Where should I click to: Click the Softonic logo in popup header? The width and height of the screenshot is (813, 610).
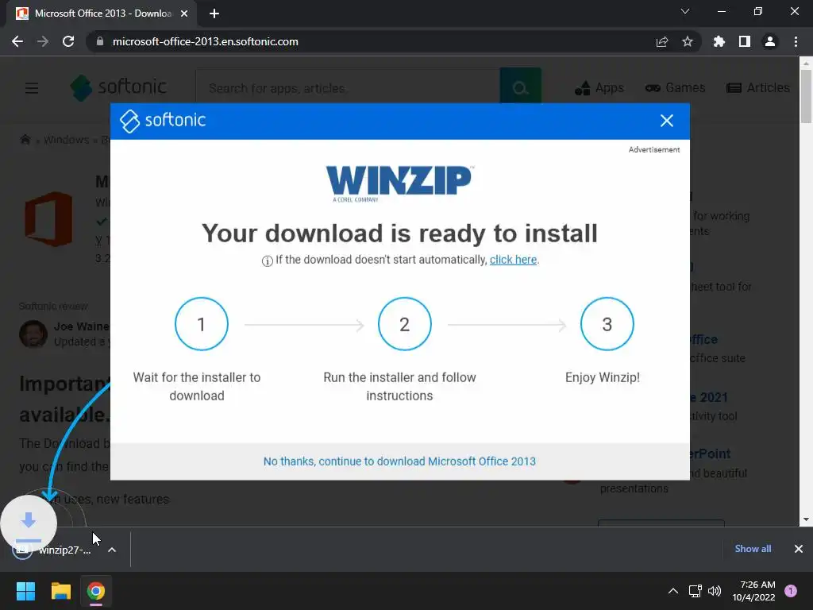pos(163,121)
